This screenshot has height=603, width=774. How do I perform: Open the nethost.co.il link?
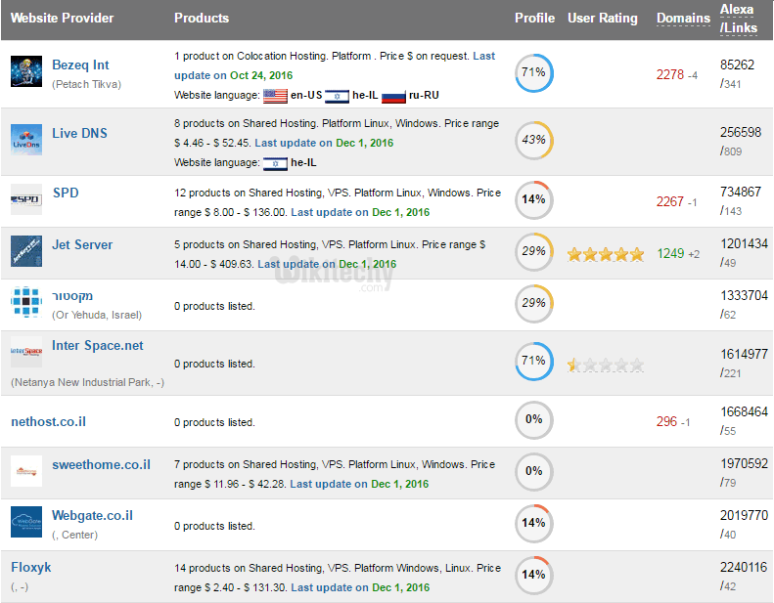(x=48, y=422)
